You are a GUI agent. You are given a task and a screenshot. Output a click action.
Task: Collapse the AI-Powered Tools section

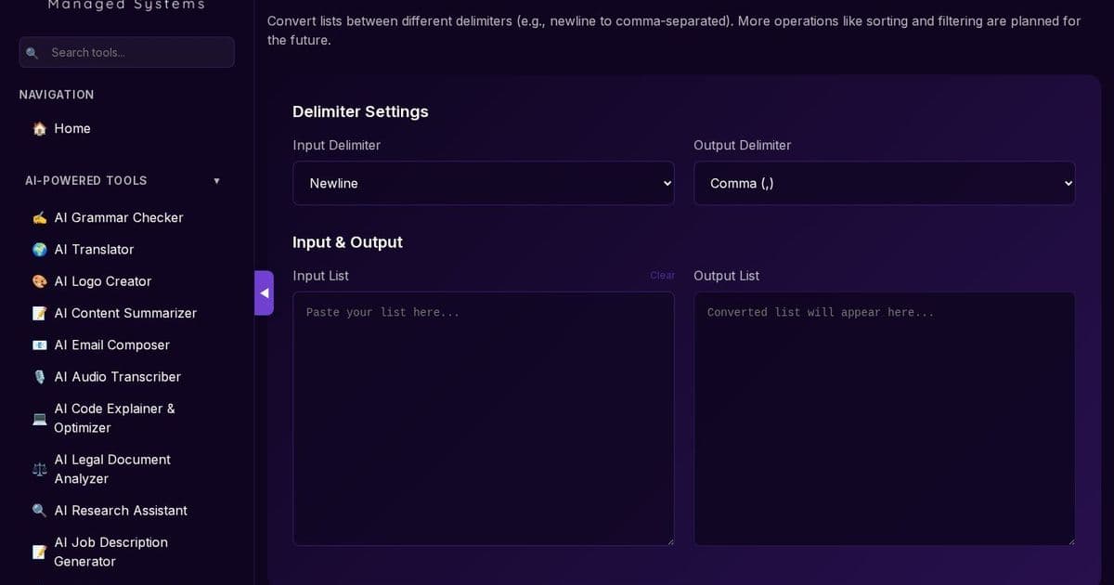216,180
